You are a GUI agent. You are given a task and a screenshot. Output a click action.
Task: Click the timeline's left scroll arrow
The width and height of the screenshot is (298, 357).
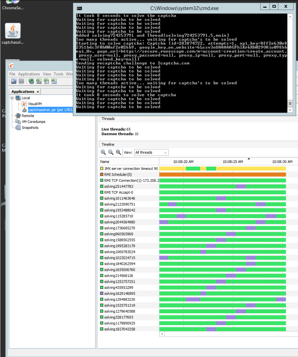(x=162, y=334)
